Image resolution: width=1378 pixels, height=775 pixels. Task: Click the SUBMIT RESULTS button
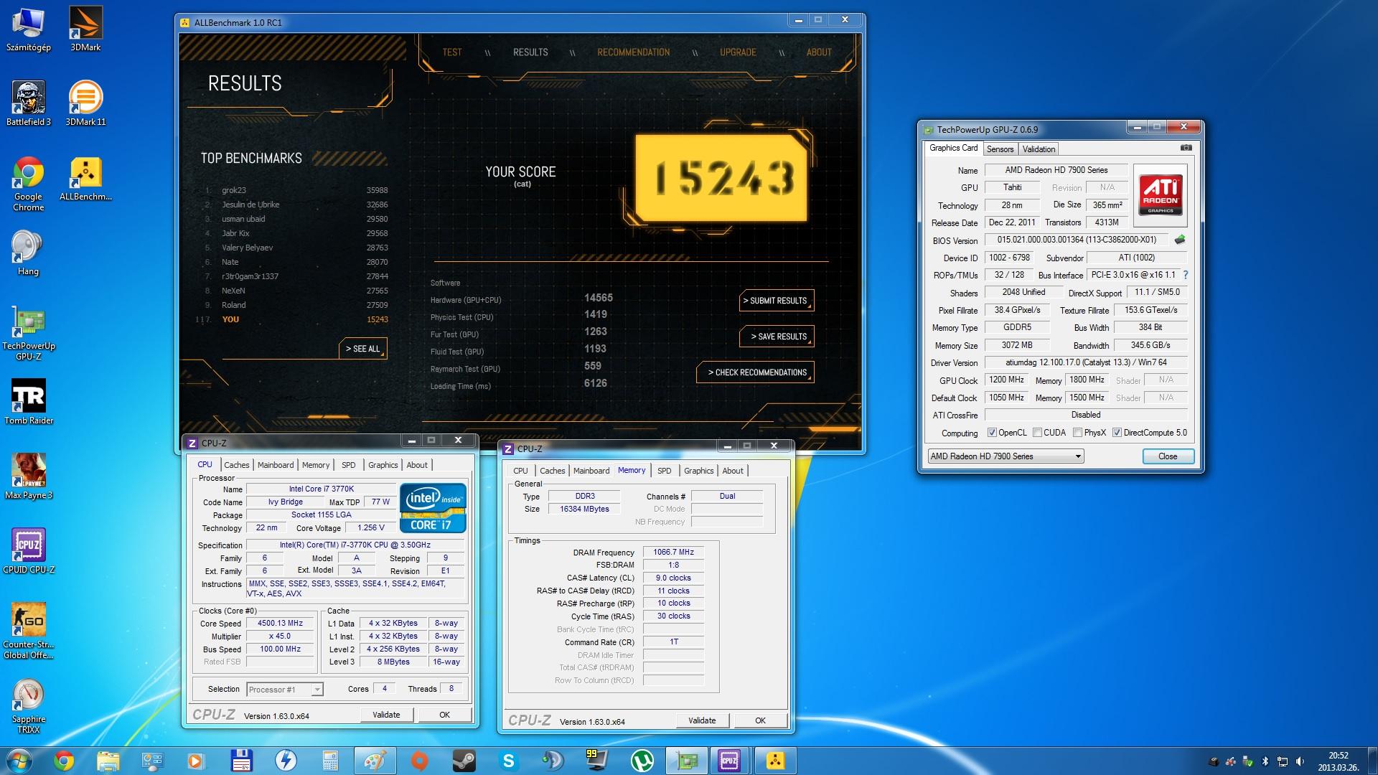[x=777, y=301]
